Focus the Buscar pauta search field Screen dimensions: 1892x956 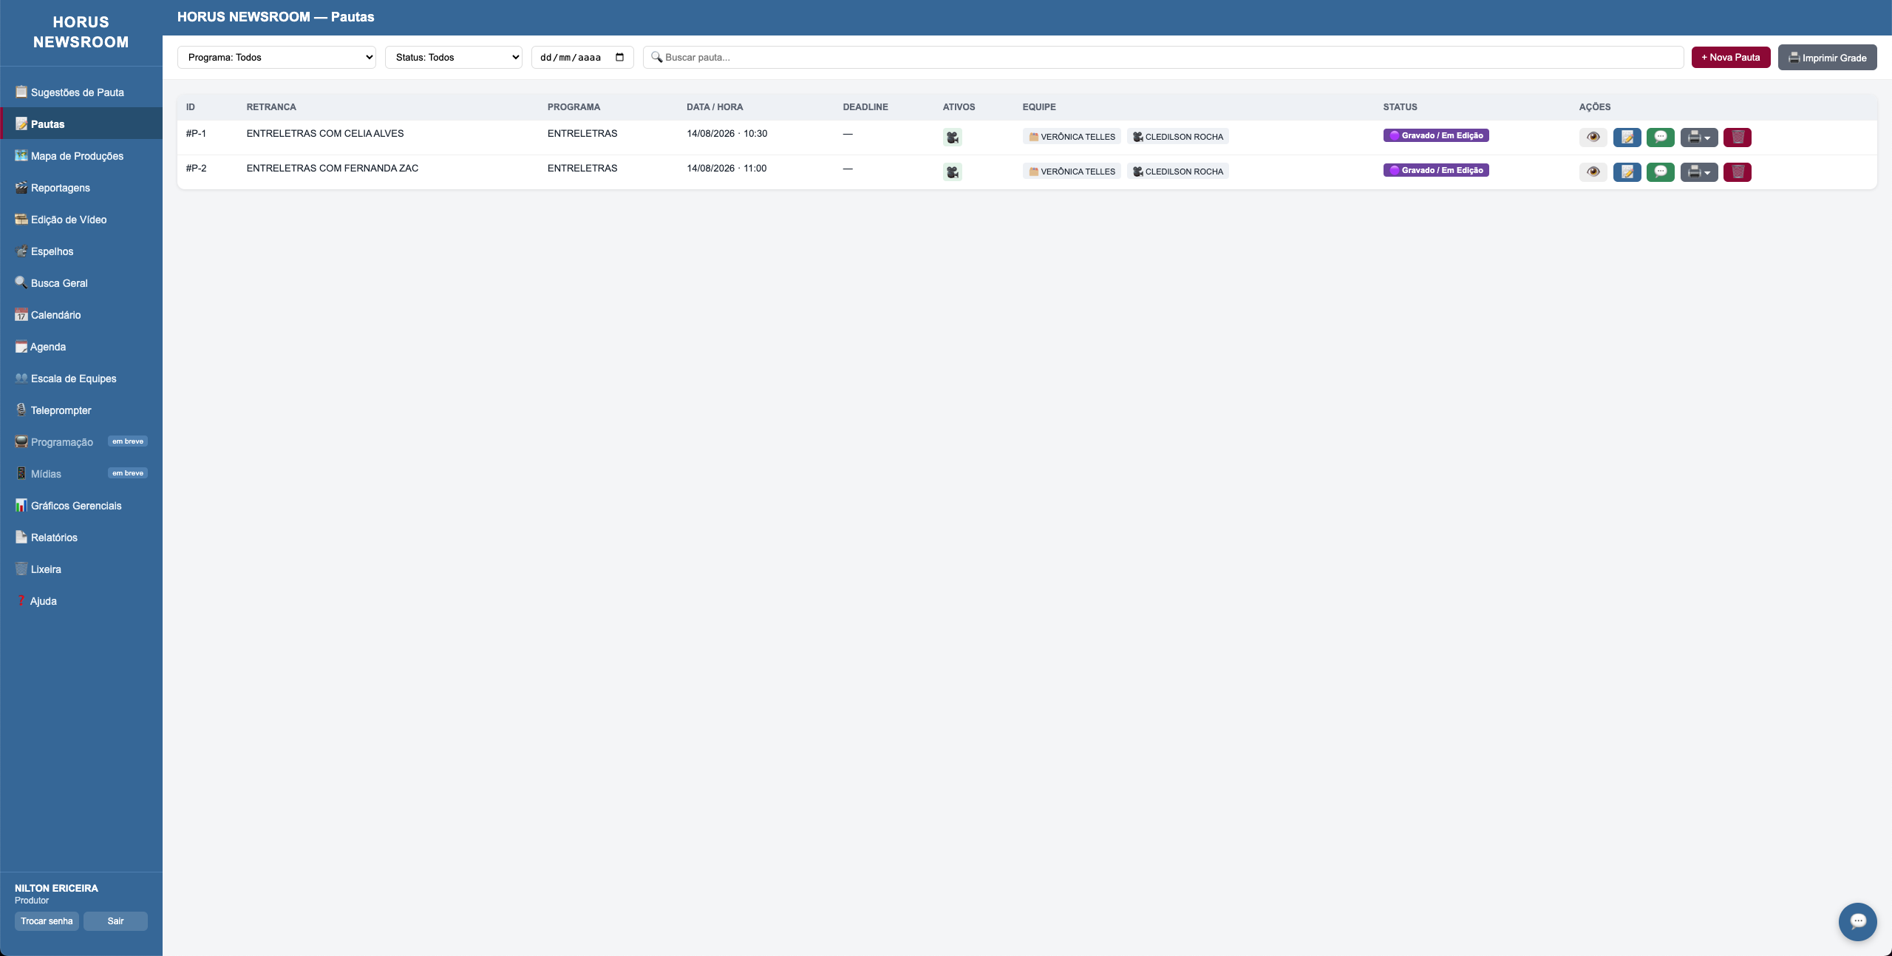1163,57
